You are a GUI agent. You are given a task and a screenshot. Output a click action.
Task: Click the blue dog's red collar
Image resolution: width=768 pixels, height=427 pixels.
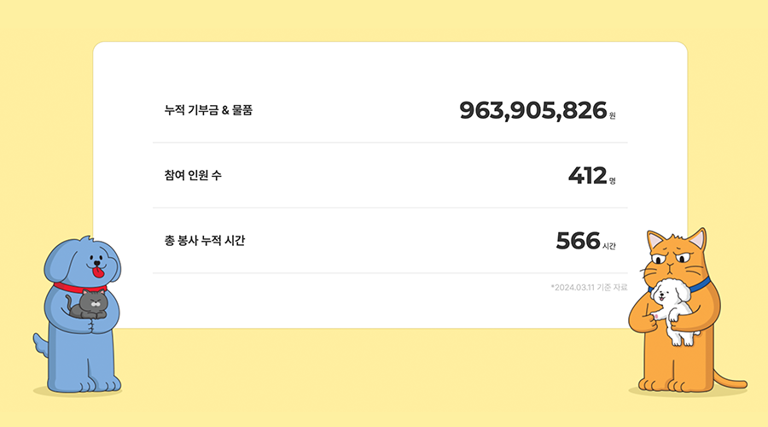click(x=68, y=288)
